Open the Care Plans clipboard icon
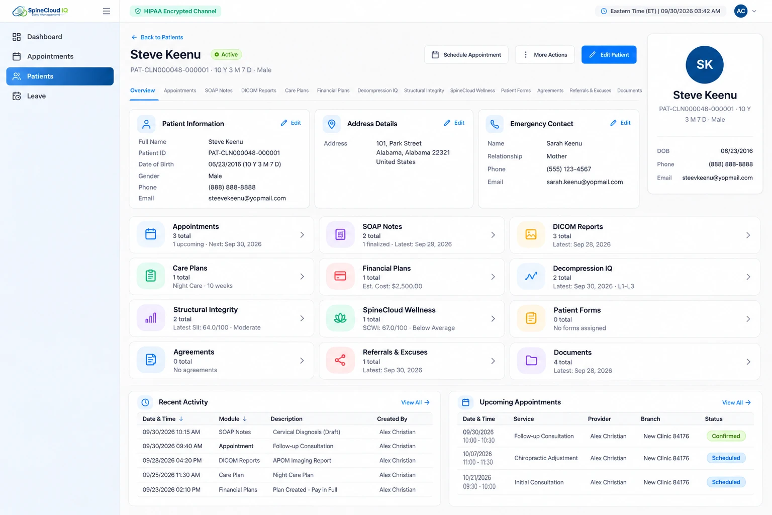 (151, 276)
